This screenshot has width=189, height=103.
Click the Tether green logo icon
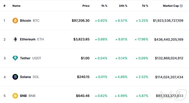15,58
